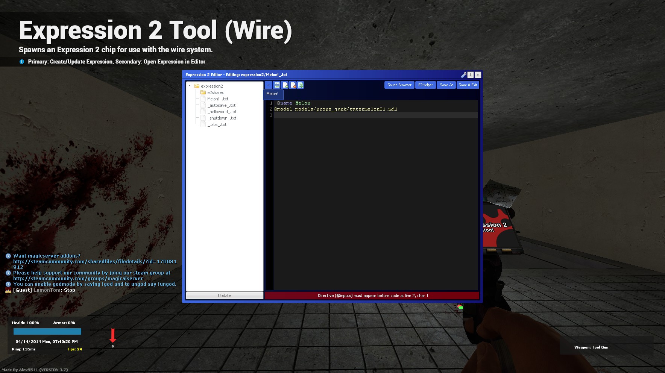Click the LemonTom chat message

(44, 290)
